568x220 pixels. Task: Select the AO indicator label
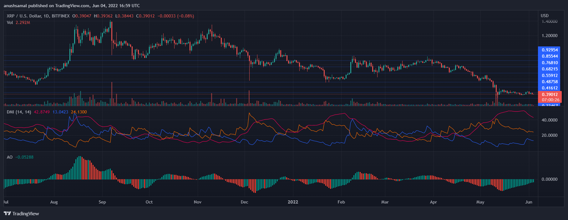10,157
